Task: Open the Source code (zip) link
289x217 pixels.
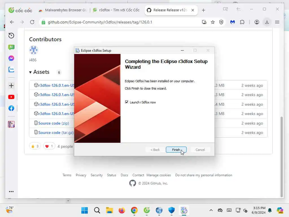Action: pyautogui.click(x=53, y=123)
